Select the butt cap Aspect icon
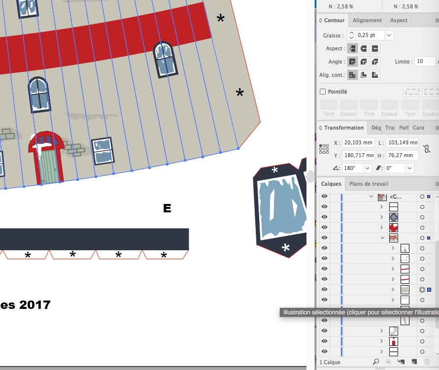 coord(352,49)
